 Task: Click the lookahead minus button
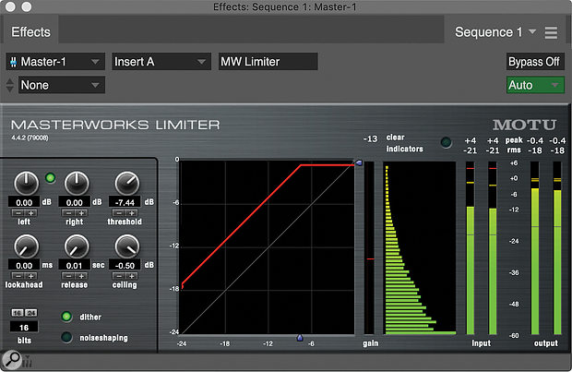click(x=18, y=276)
